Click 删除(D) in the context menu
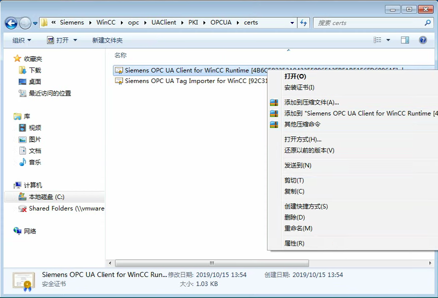Viewport: 438px width, 298px height. tap(294, 217)
